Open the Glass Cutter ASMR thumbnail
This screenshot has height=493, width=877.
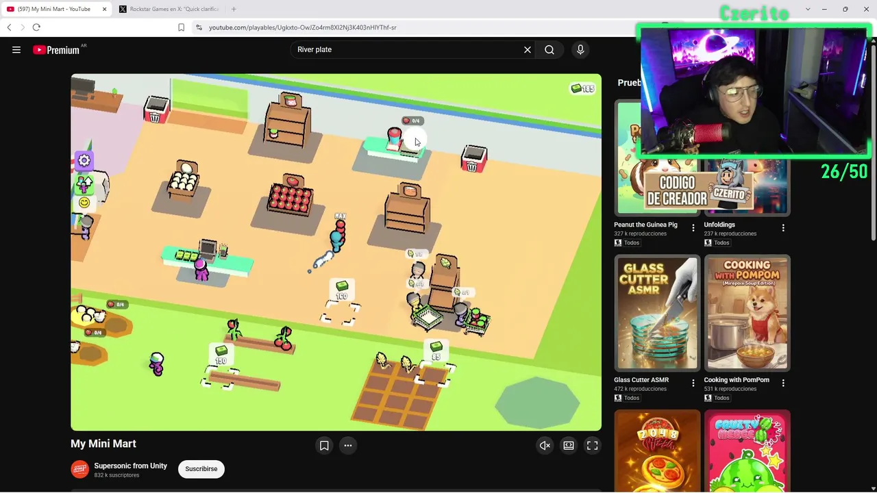pos(657,312)
